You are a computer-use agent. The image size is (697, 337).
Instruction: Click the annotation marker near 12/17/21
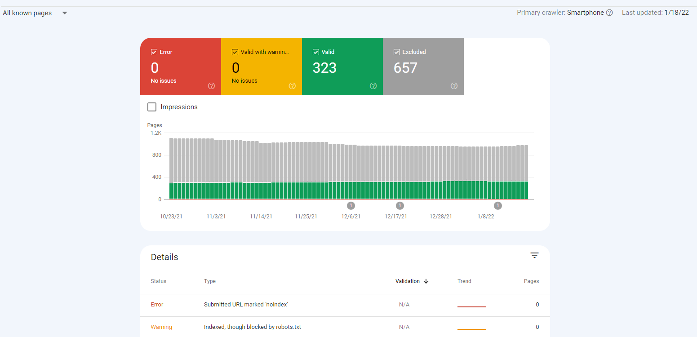(x=400, y=206)
